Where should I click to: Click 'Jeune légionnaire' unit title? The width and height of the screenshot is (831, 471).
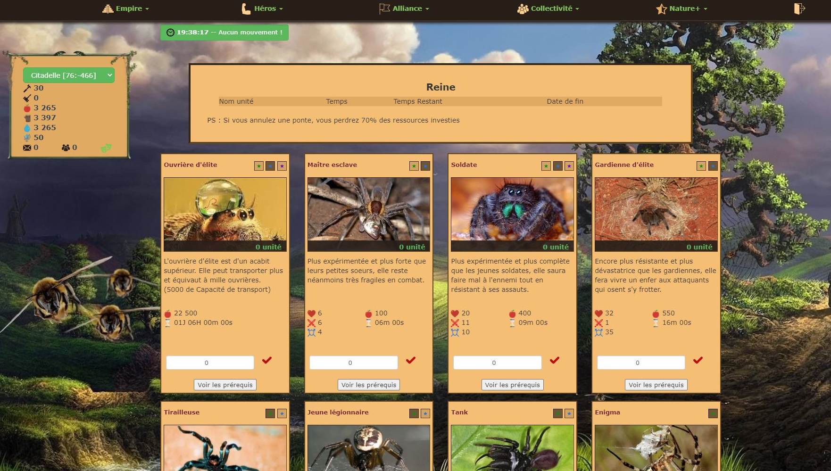point(338,412)
